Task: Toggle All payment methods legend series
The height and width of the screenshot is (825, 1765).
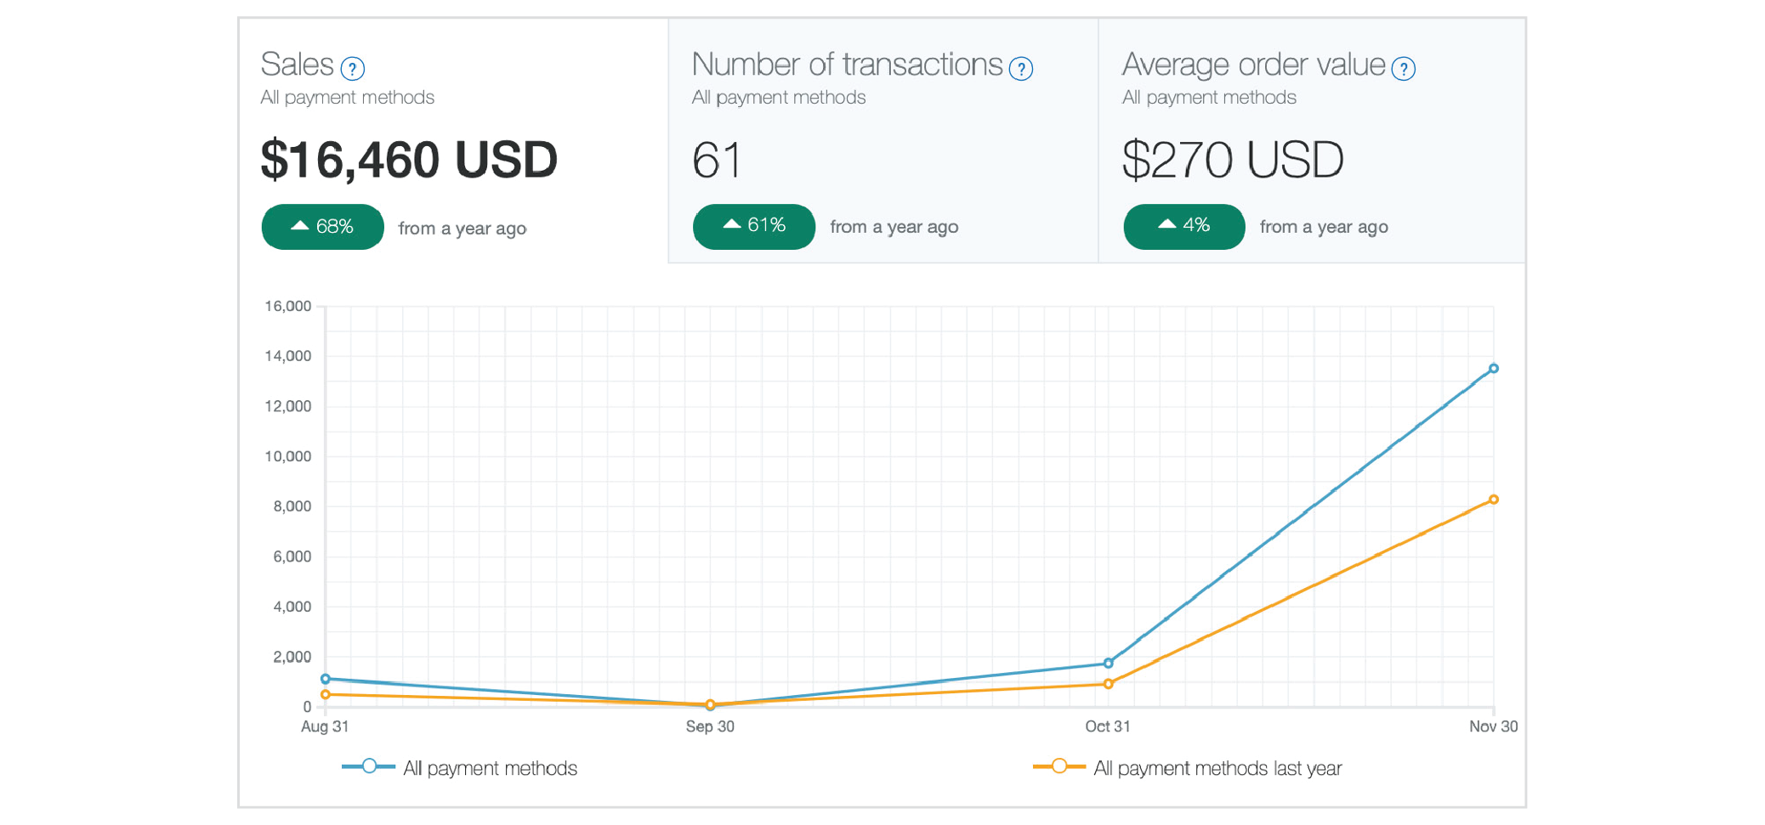Action: tap(490, 768)
